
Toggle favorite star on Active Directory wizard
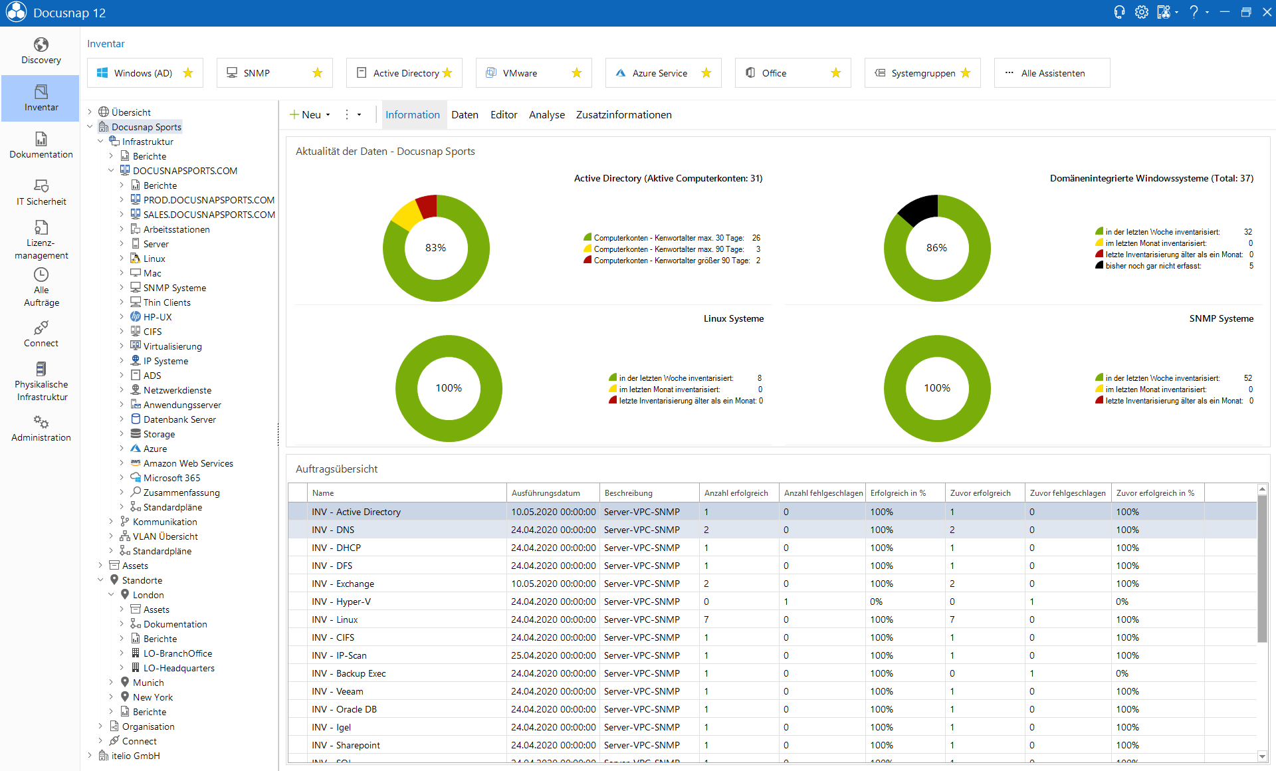pyautogui.click(x=447, y=73)
